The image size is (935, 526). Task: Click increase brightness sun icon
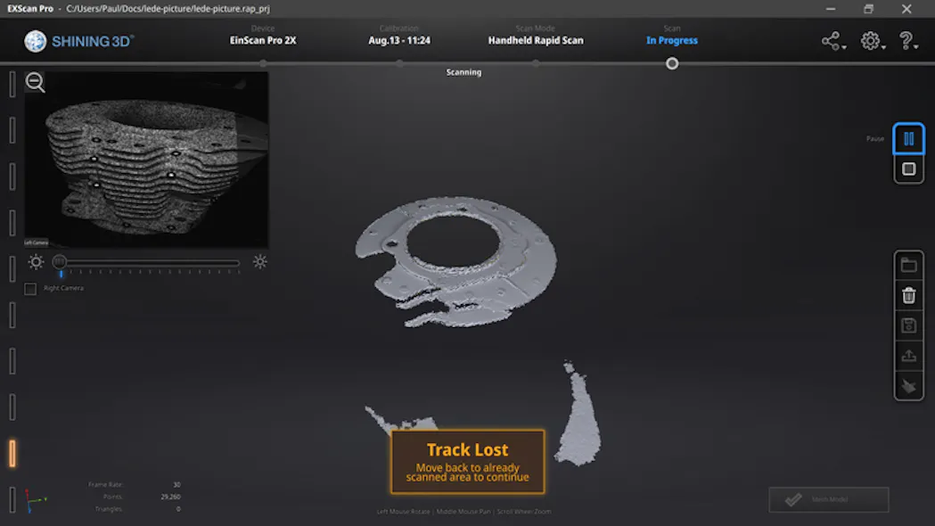260,262
